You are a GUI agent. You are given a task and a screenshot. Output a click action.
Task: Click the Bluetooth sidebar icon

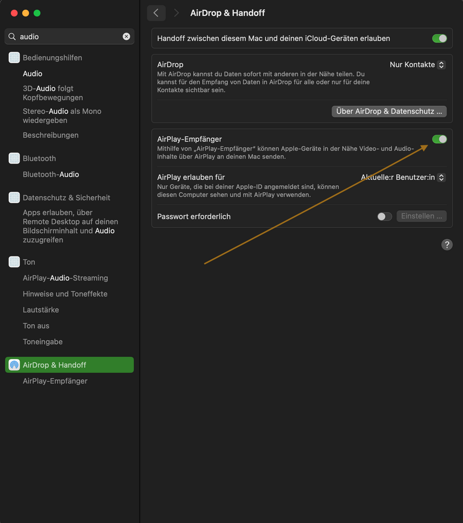(14, 158)
